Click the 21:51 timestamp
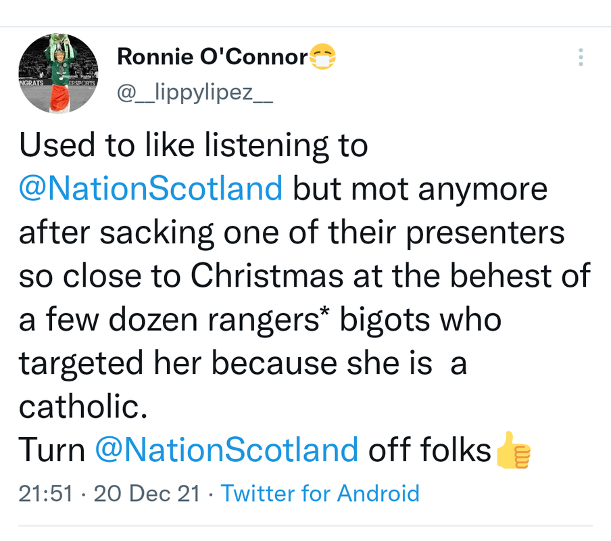Image resolution: width=611 pixels, height=541 pixels. point(45,493)
